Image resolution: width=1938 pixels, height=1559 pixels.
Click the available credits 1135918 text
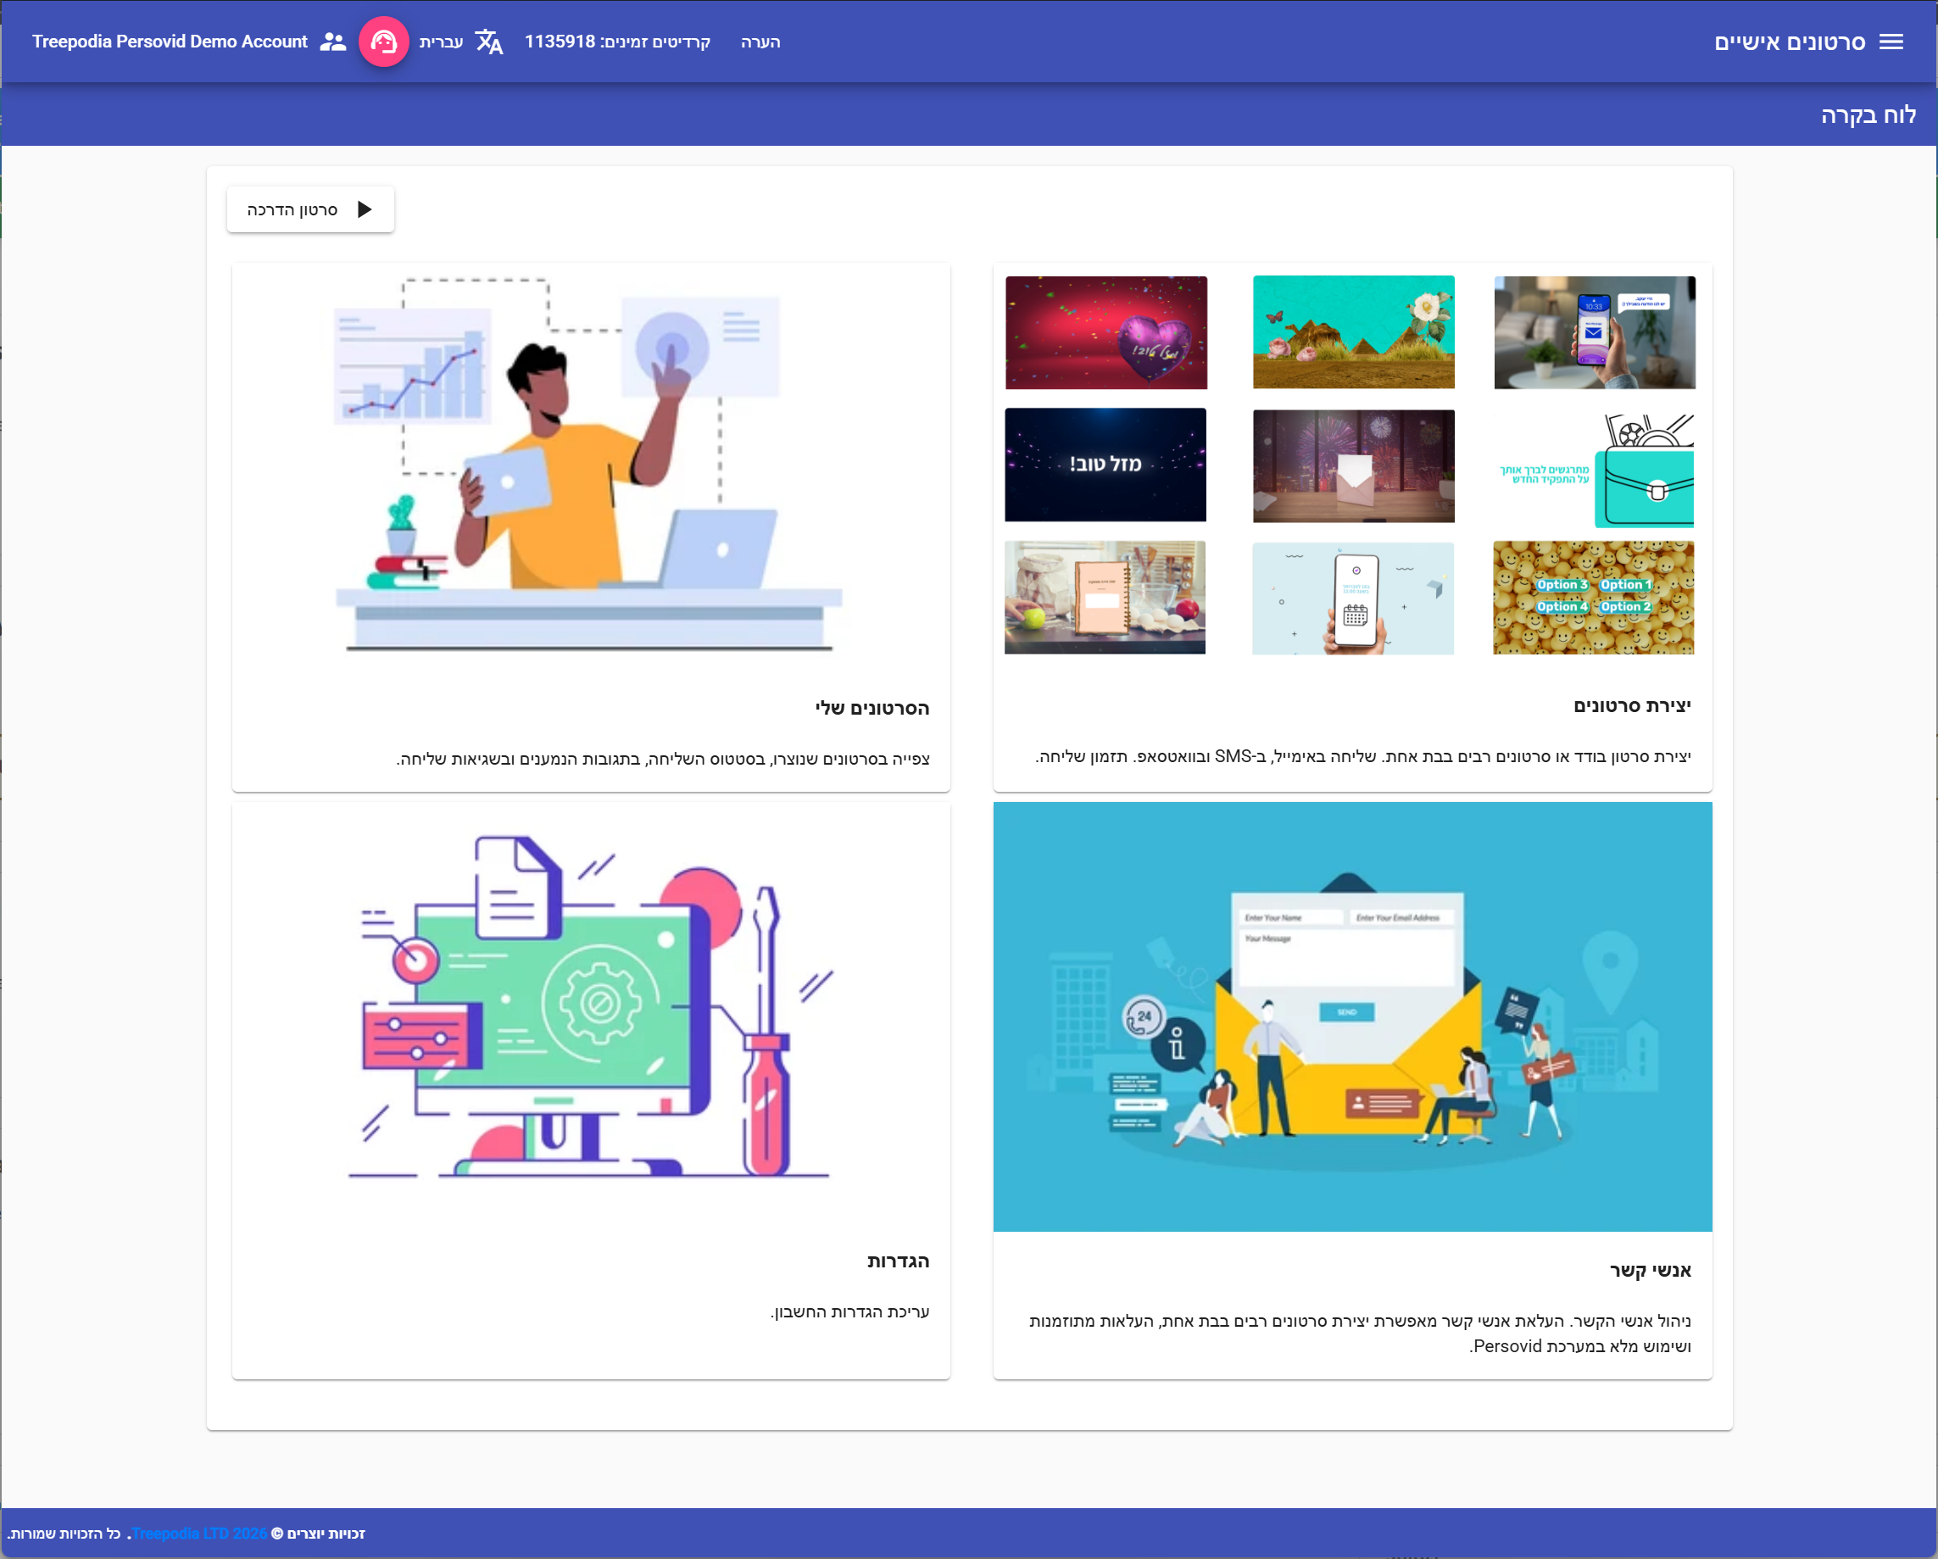coord(616,42)
